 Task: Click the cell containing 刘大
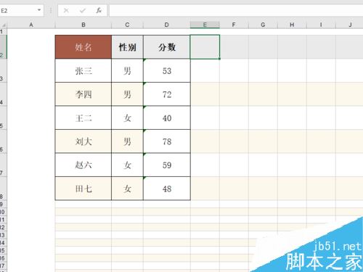[83, 141]
